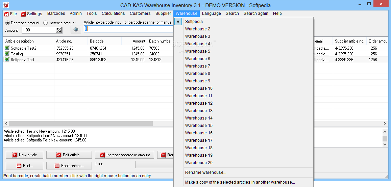Image resolution: width=391 pixels, height=187 pixels.
Task: Click the horizontal scrollbar left arrow
Action: coord(6,124)
